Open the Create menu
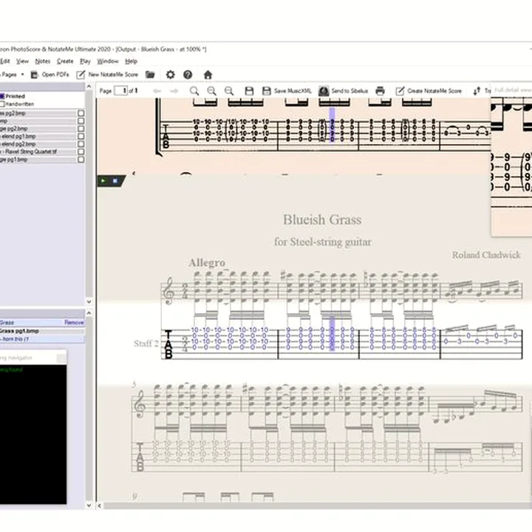The image size is (532, 532). (x=65, y=61)
